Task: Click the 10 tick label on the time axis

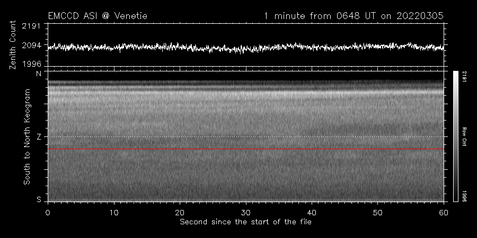Action: coord(114,213)
